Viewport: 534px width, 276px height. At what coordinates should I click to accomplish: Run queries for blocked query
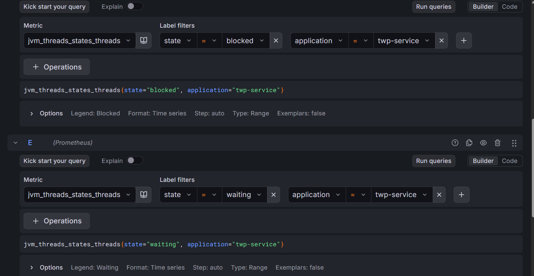point(433,7)
